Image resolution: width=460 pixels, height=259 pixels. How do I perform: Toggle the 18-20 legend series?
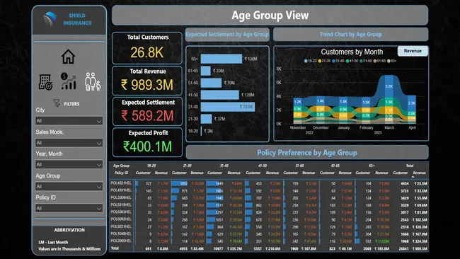(x=311, y=61)
